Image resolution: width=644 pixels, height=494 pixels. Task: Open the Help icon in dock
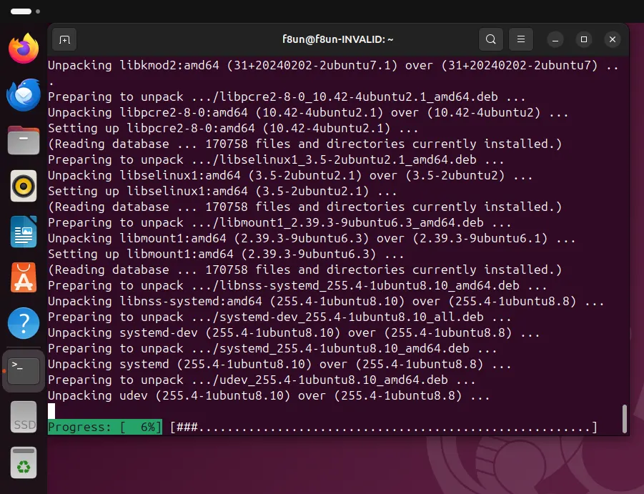(x=24, y=324)
